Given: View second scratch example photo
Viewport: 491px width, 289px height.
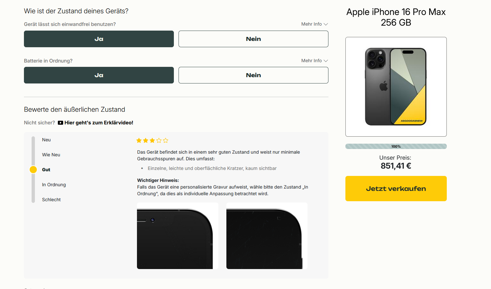Looking at the screenshot, I should click(x=267, y=236).
